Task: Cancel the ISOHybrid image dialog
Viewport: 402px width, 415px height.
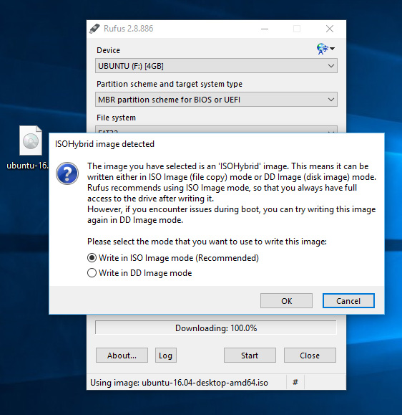Action: [x=348, y=300]
